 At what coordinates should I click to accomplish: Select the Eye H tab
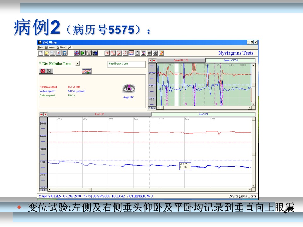99,114
